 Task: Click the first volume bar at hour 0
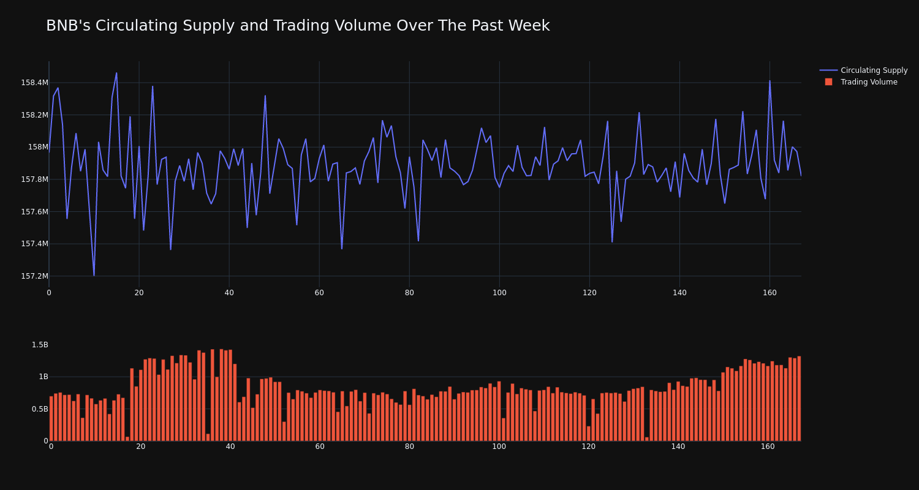[51, 418]
